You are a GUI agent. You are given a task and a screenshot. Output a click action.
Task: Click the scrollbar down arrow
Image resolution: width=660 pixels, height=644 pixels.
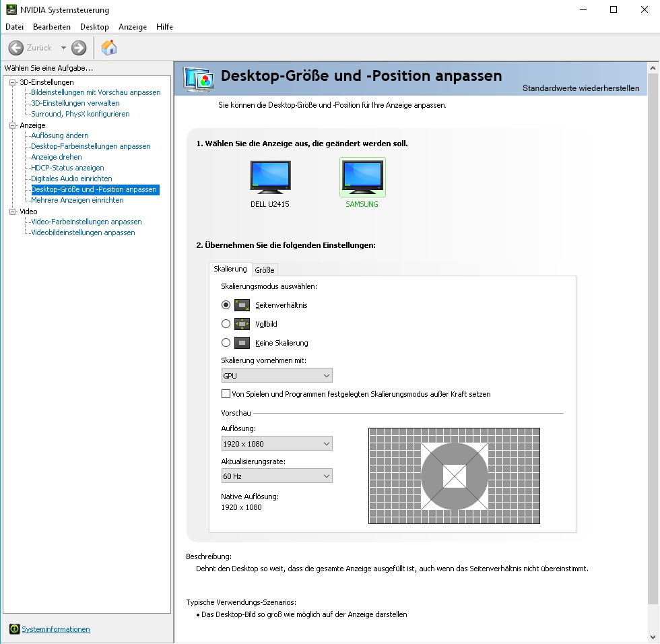click(653, 637)
